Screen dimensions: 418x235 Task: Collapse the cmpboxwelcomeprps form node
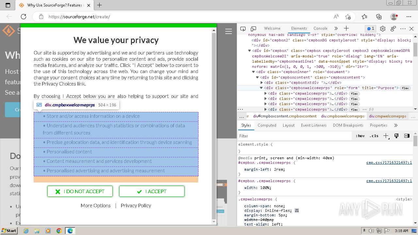pos(261,88)
